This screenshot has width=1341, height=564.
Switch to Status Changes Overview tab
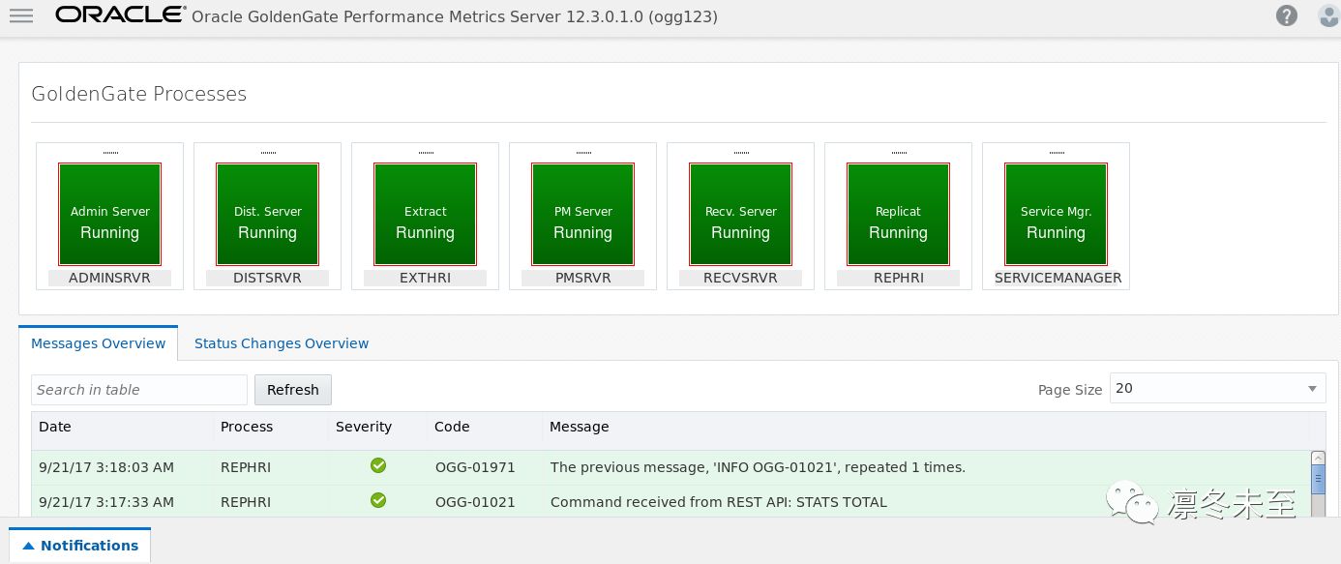(x=282, y=343)
